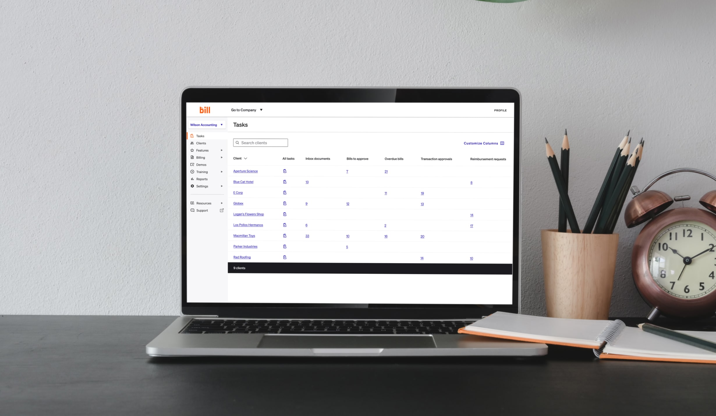
Task: Open the Macmillan Toys client link
Action: click(x=243, y=235)
